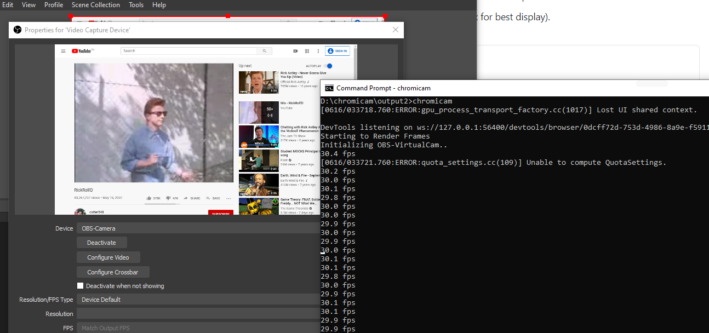Click the YouTube Search field in preview
The width and height of the screenshot is (709, 333).
[188, 51]
